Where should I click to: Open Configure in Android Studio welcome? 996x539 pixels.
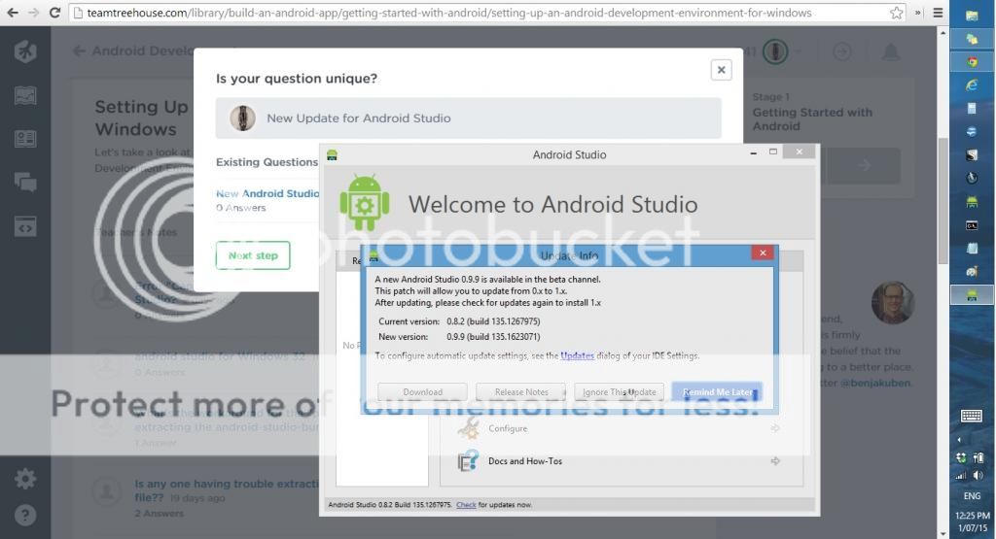[x=508, y=428]
